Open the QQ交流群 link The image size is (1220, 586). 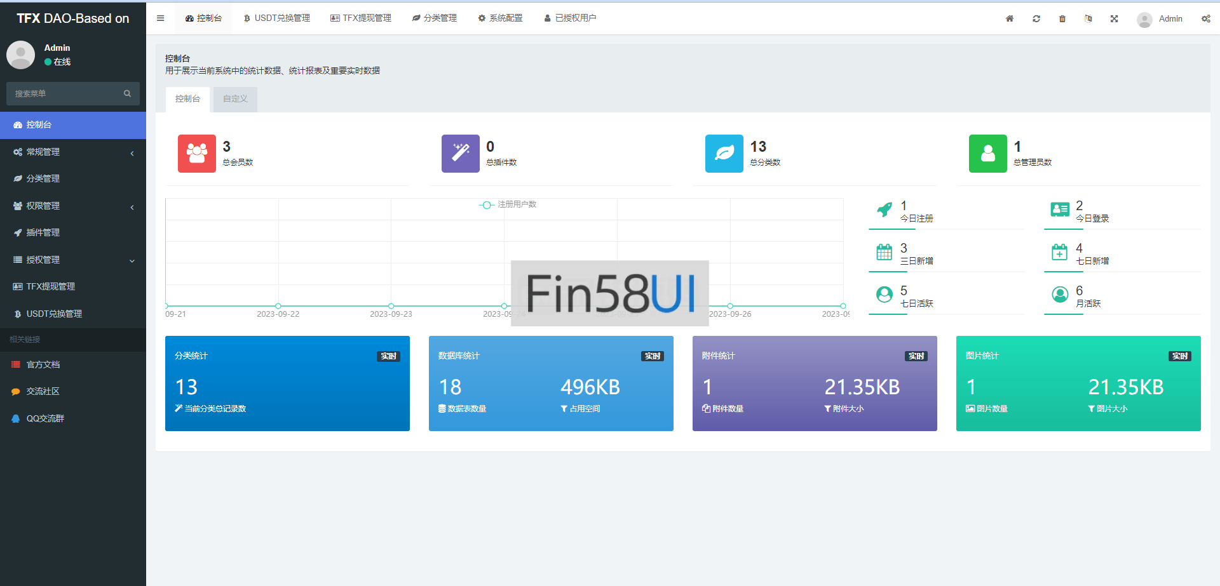pos(45,418)
